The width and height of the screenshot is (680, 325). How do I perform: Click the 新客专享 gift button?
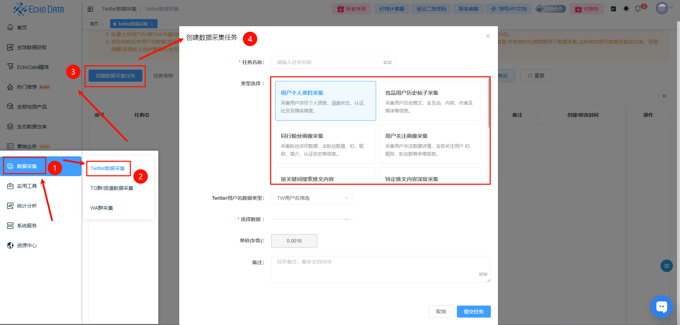[351, 9]
